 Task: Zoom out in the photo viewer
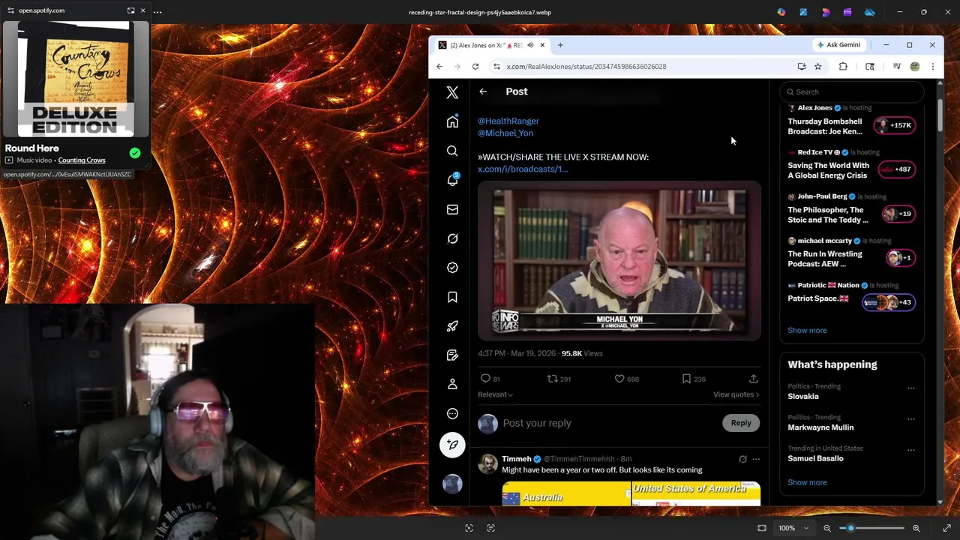click(x=827, y=528)
